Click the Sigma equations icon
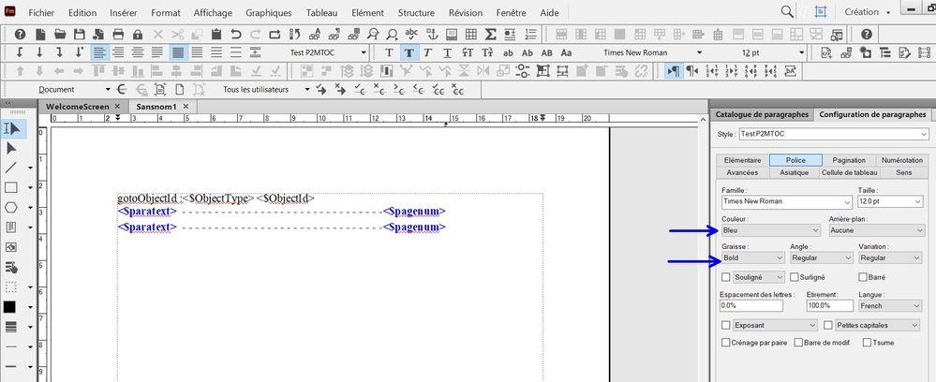 pos(490,34)
